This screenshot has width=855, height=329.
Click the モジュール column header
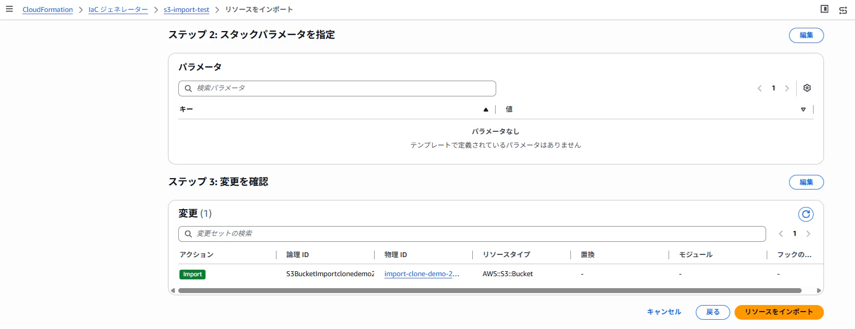click(696, 255)
